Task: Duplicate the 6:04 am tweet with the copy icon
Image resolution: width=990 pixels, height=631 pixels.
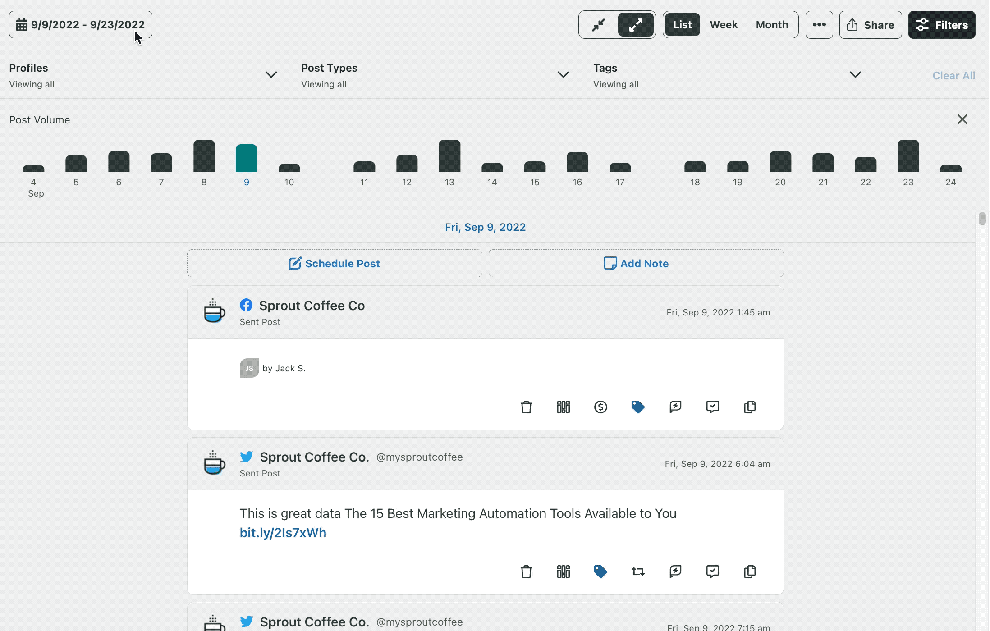Action: (x=750, y=572)
